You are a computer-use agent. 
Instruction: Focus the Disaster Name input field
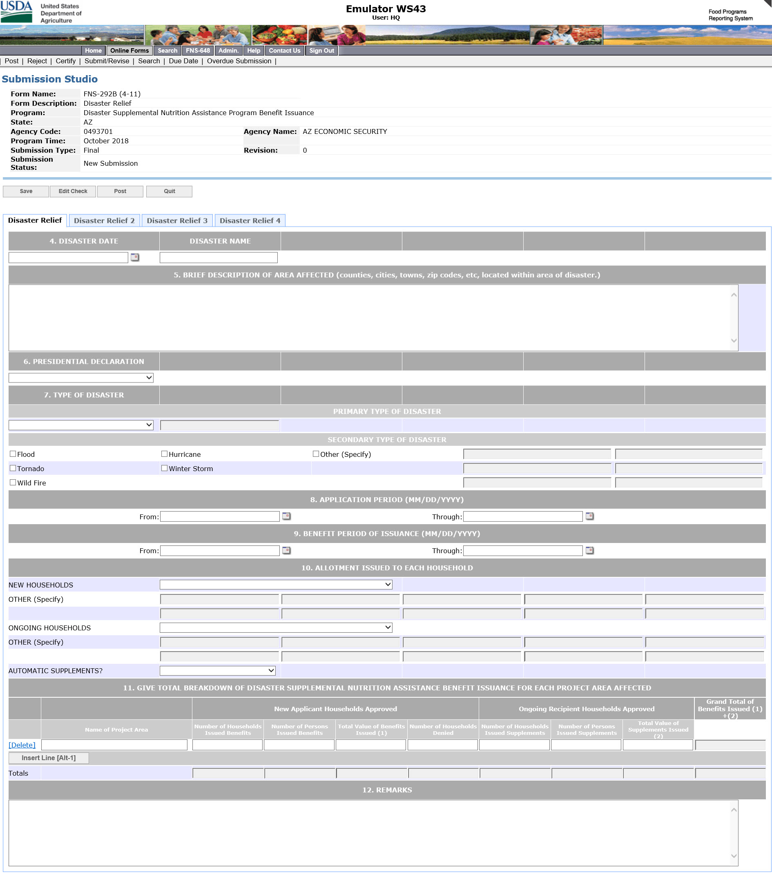pos(219,258)
